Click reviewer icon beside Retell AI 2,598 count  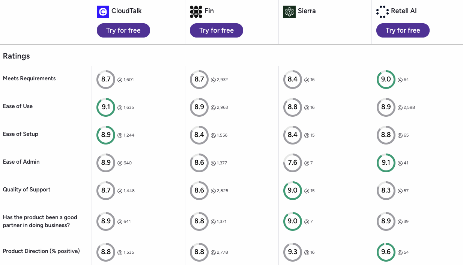[x=400, y=107]
